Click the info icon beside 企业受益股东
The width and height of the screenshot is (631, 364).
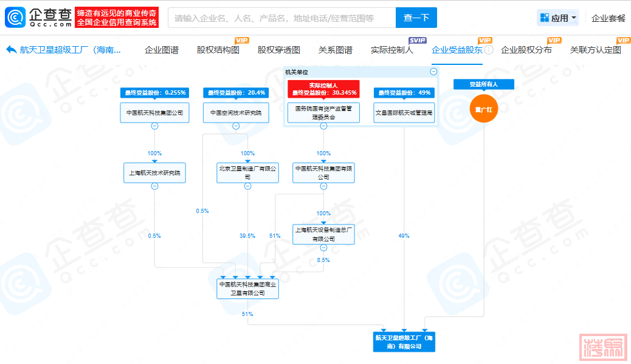pyautogui.click(x=489, y=50)
